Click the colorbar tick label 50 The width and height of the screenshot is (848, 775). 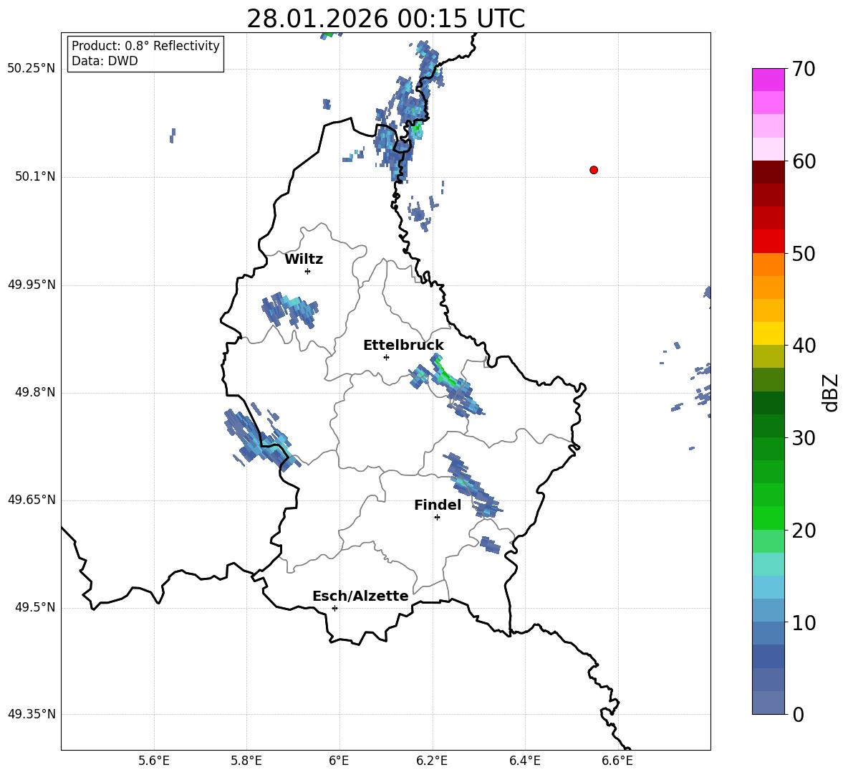(x=804, y=253)
